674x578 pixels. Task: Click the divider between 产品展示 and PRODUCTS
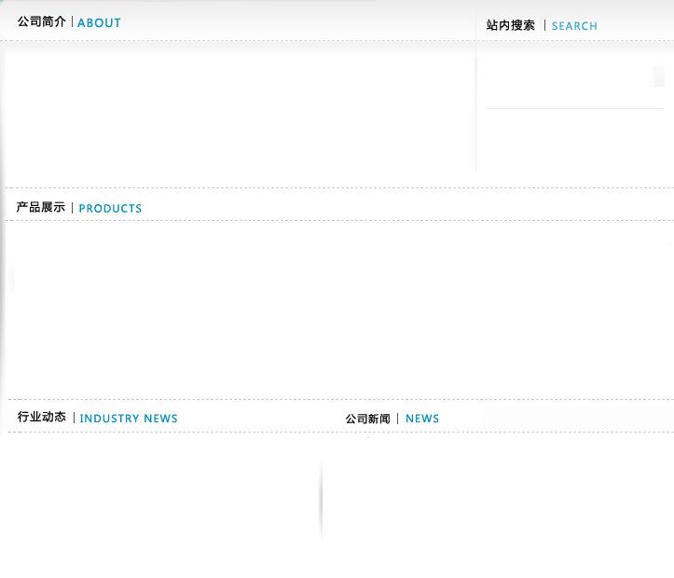pyautogui.click(x=73, y=207)
